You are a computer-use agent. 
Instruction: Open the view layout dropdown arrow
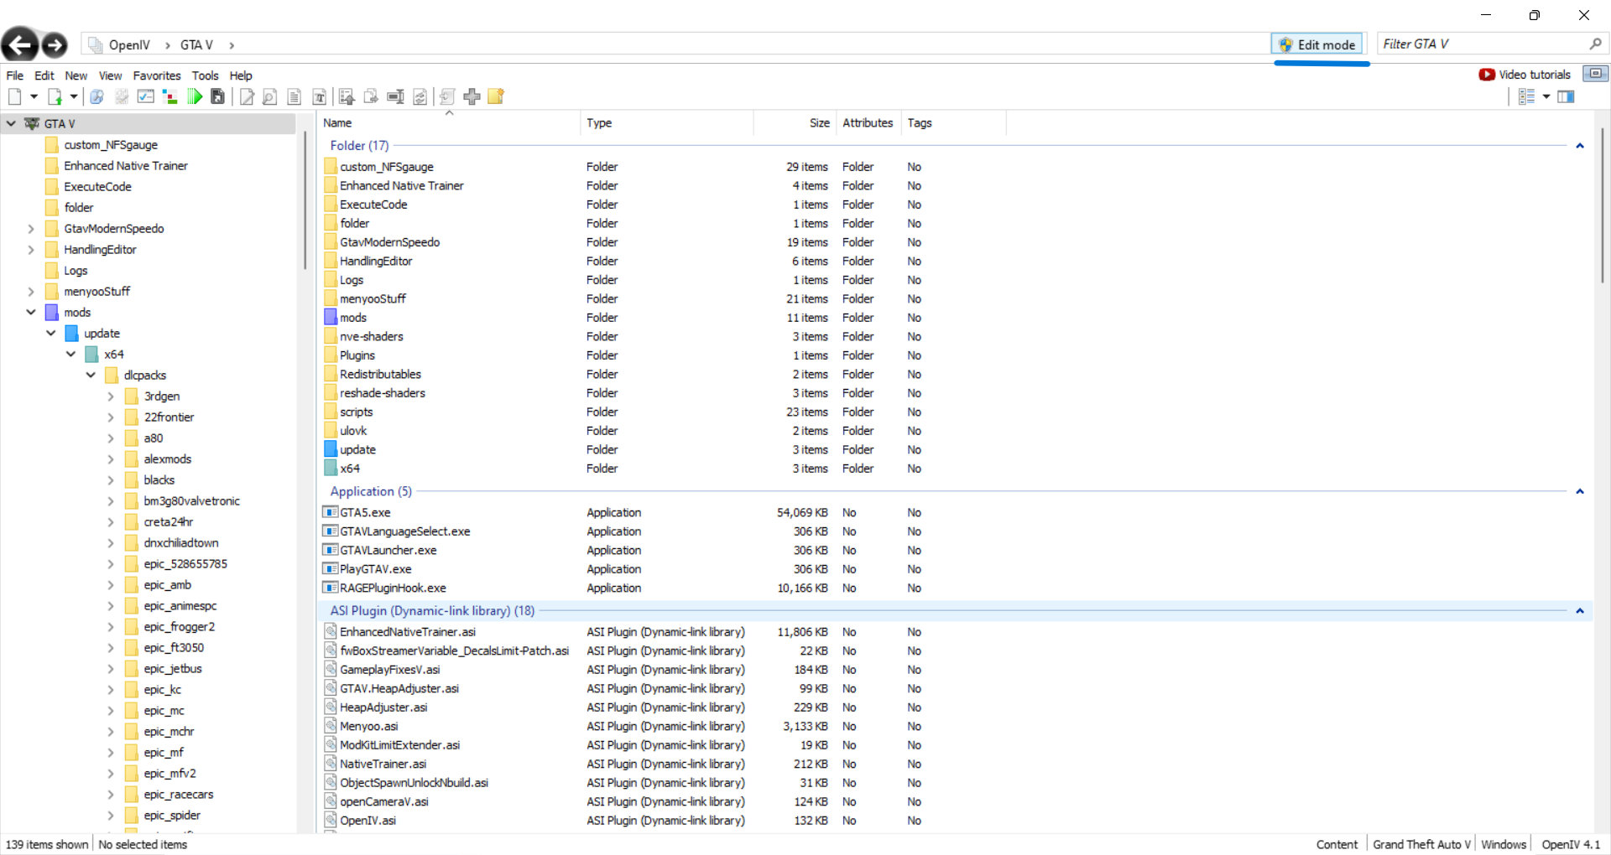pyautogui.click(x=1546, y=97)
